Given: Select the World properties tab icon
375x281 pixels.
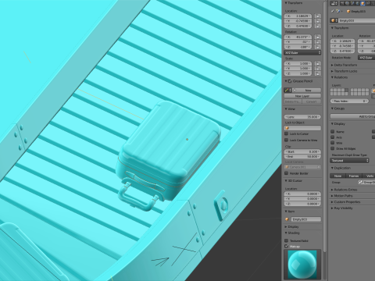Looking at the screenshot, I should click(358, 3).
